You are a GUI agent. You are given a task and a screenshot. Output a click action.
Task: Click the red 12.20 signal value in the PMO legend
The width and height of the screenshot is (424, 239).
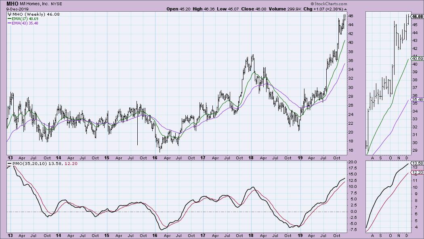pos(71,163)
